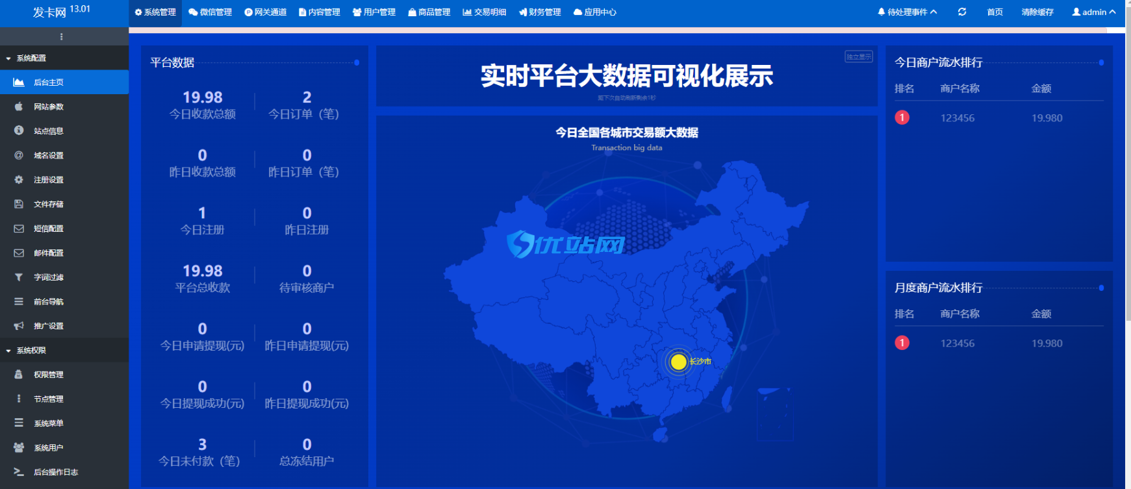Collapse the 系统权限 sidebar group
Viewport: 1131px width, 489px height.
[64, 350]
